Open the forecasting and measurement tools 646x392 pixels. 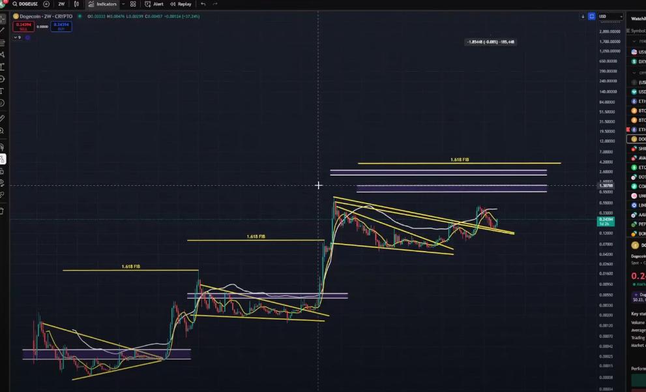pyautogui.click(x=3, y=67)
